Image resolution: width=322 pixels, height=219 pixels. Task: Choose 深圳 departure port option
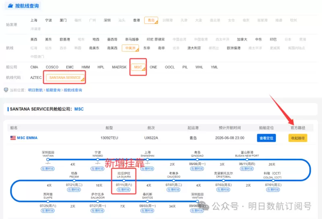click(107, 20)
